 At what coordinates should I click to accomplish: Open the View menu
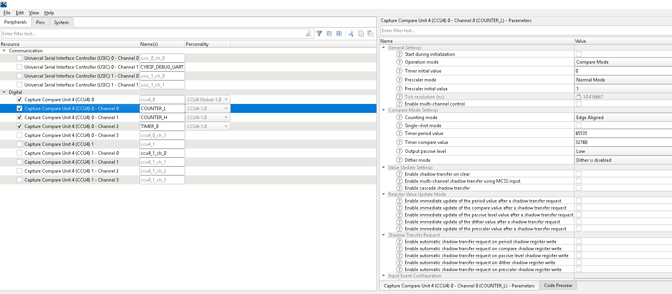(x=34, y=13)
